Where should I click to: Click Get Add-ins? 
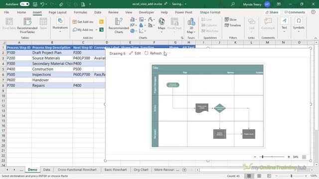coord(83,22)
